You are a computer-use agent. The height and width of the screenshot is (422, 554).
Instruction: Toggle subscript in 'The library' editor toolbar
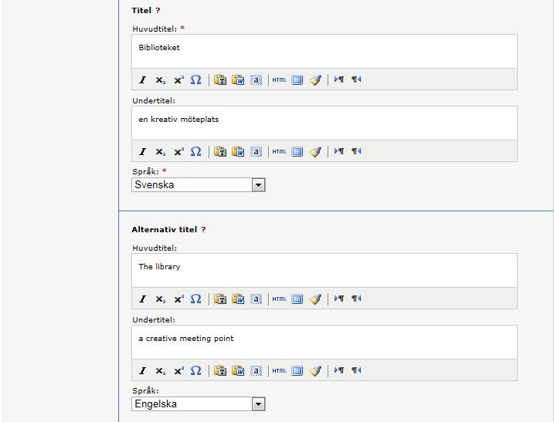tap(161, 299)
